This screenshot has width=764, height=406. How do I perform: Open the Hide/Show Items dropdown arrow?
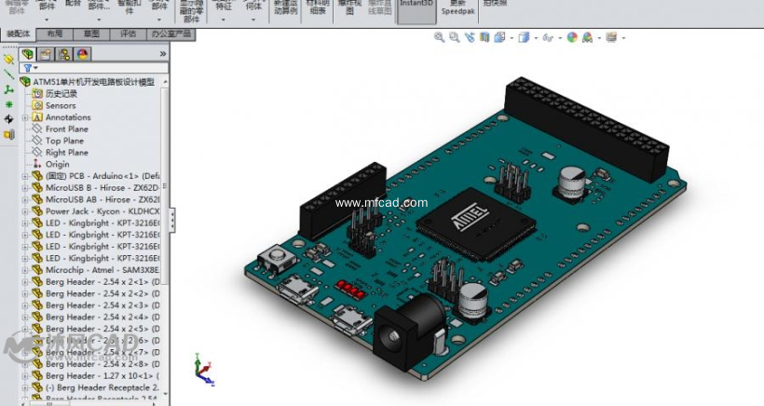click(x=560, y=38)
